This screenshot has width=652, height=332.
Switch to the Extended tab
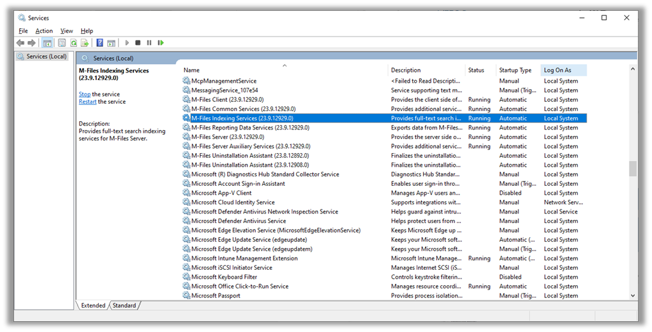click(93, 306)
